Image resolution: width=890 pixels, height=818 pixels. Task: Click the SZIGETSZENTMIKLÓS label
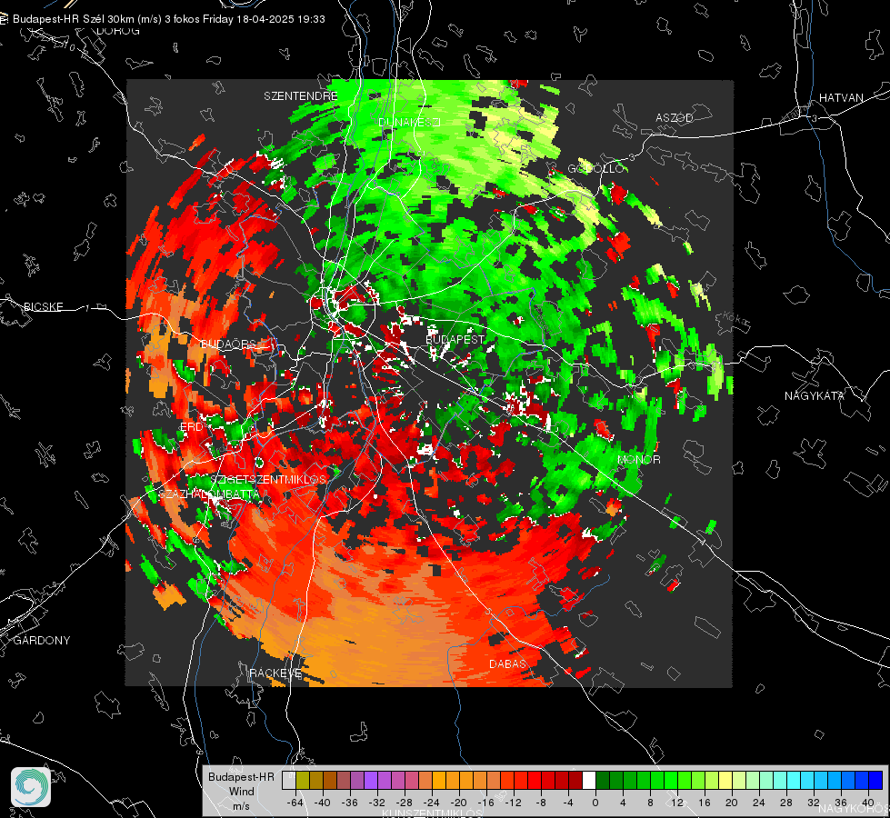pyautogui.click(x=268, y=479)
